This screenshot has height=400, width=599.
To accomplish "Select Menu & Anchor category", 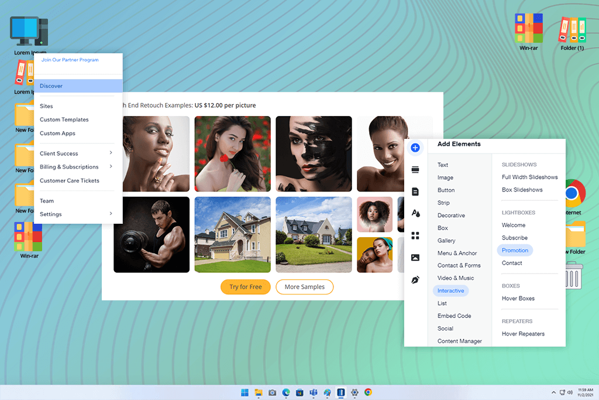I will (457, 253).
